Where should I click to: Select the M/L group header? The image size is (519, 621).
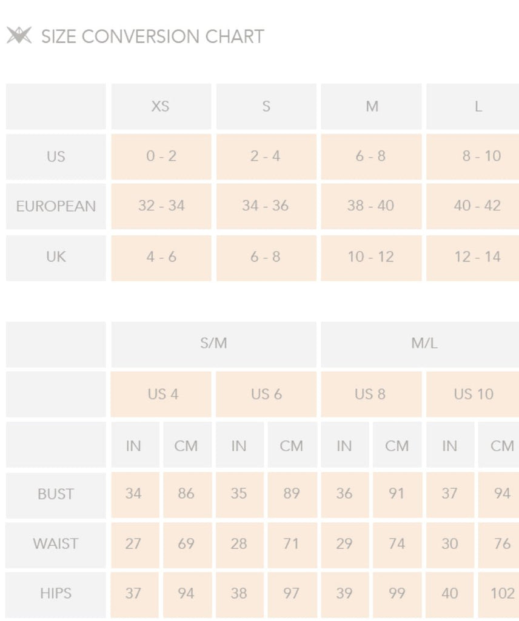[420, 344]
